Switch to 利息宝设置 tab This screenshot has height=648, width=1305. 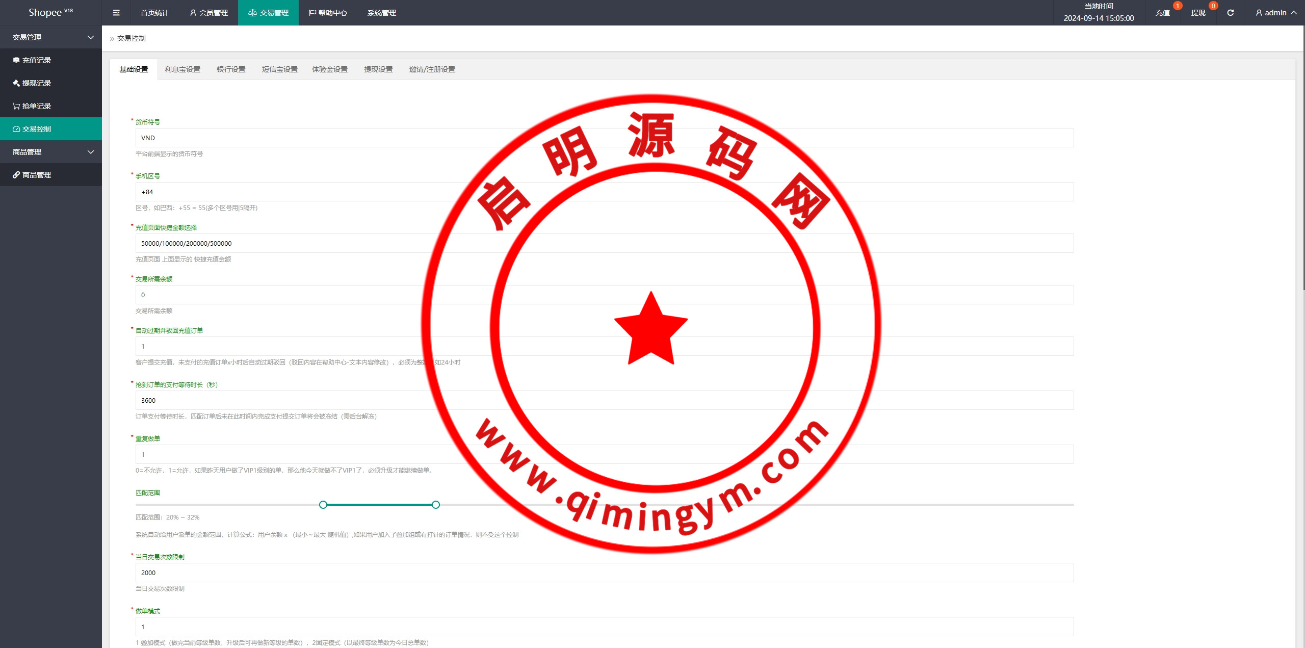point(182,69)
